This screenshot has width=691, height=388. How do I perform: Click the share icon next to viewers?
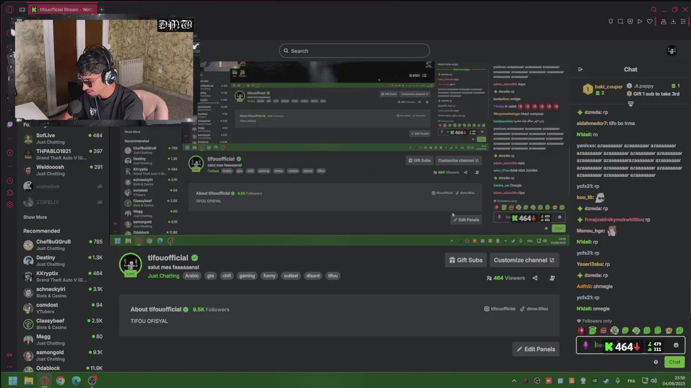535,278
